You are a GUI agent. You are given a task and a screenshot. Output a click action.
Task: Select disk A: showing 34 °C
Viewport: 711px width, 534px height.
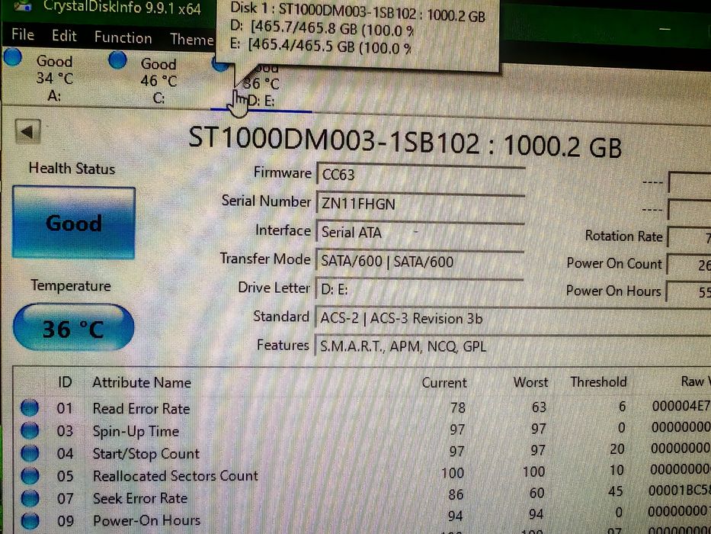click(54, 78)
